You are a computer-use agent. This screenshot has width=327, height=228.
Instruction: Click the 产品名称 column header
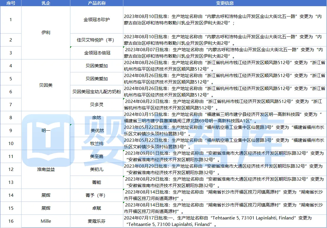coord(97,3)
